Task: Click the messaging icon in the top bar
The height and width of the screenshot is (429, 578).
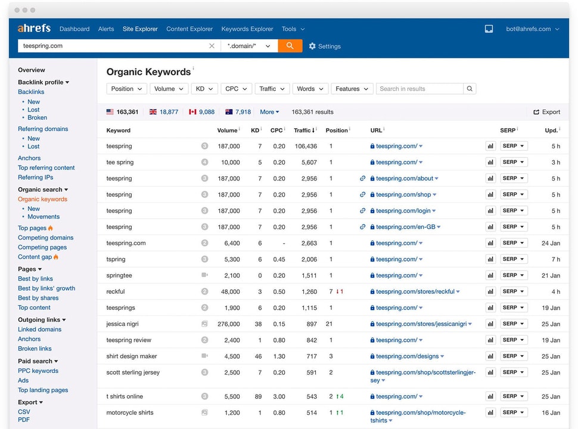Action: click(x=489, y=28)
